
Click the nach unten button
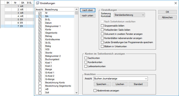coord(87,16)
